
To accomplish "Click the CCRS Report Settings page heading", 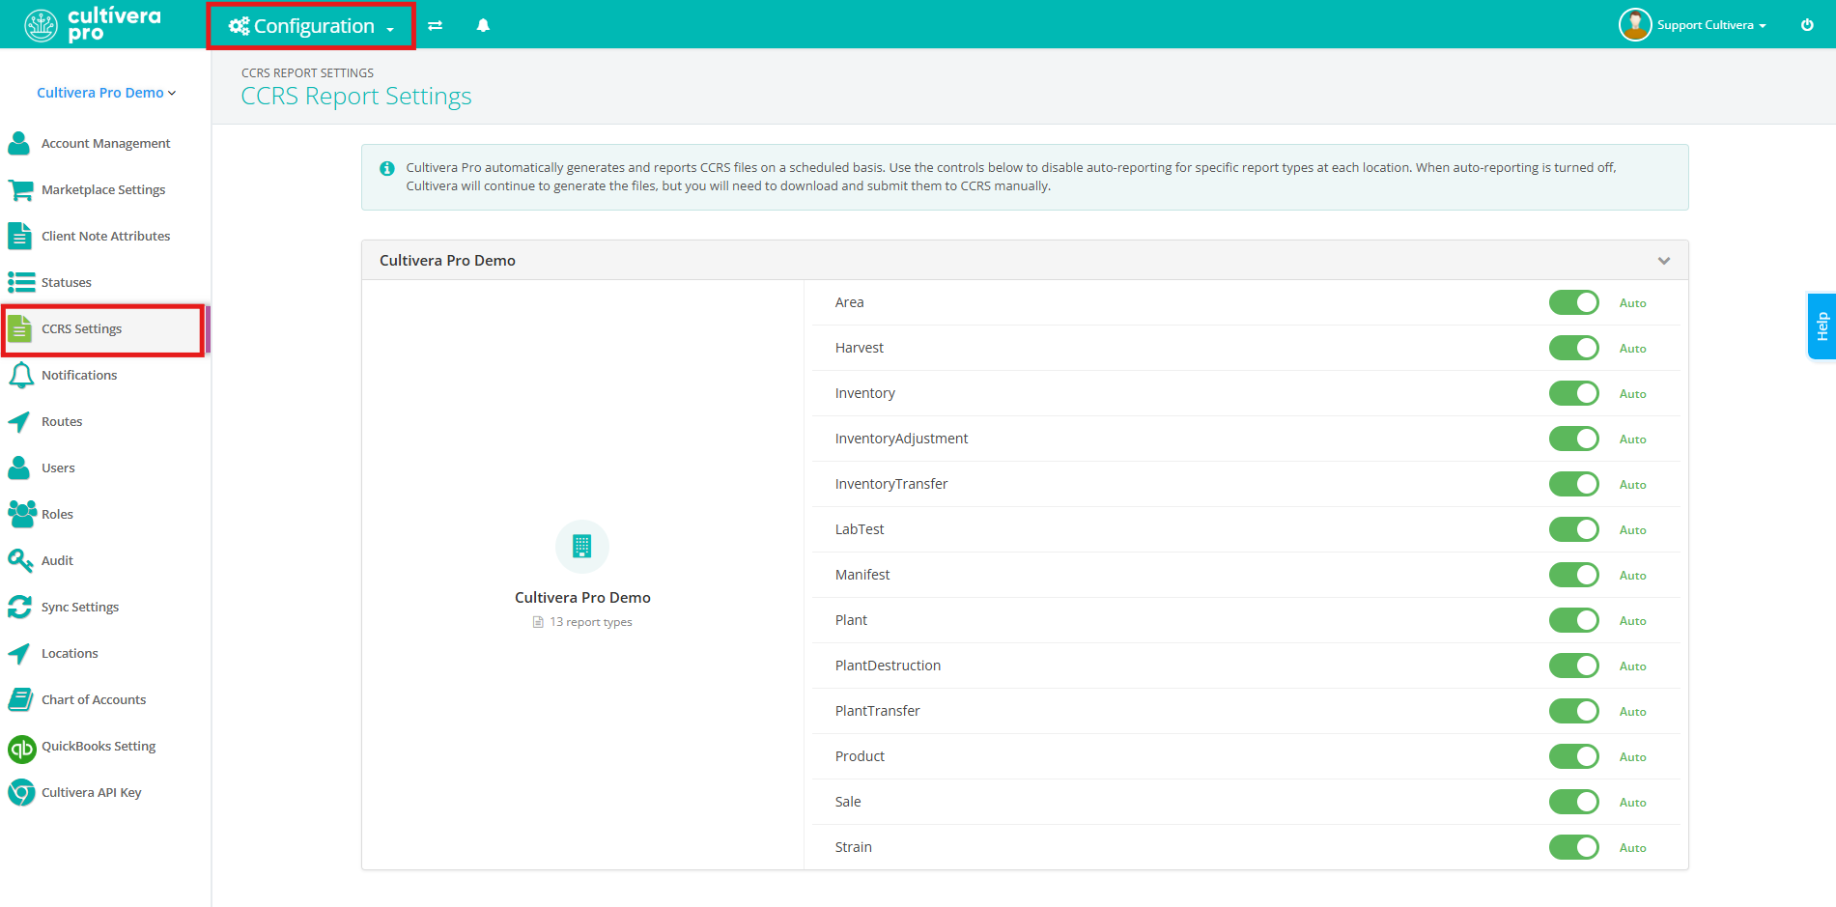I will tap(356, 97).
